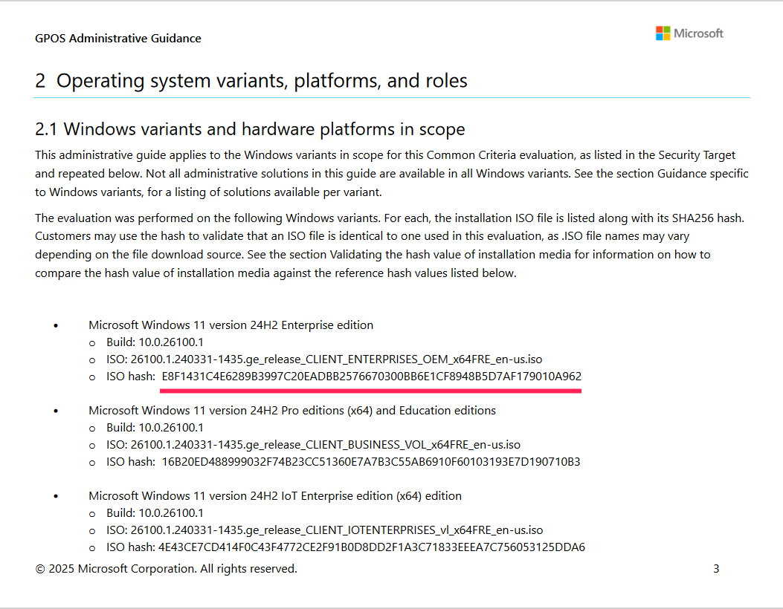Click the IoT Enterprise edition bullet text

point(274,496)
